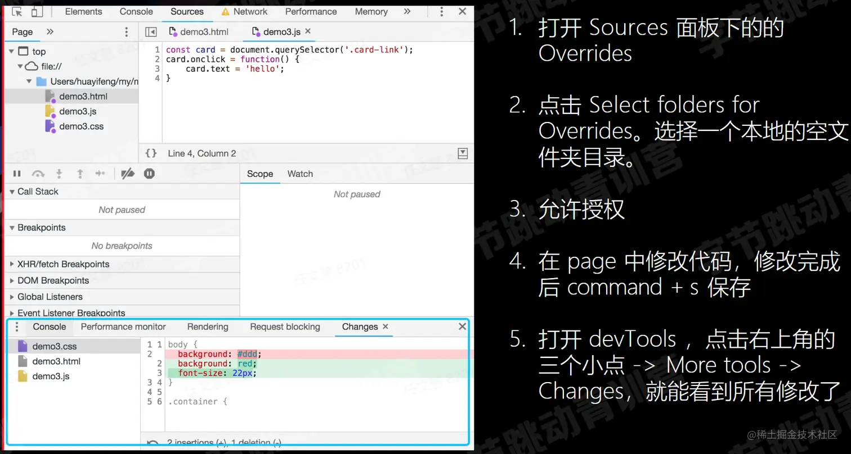Open the Performance monitor drawer tab

(123, 327)
